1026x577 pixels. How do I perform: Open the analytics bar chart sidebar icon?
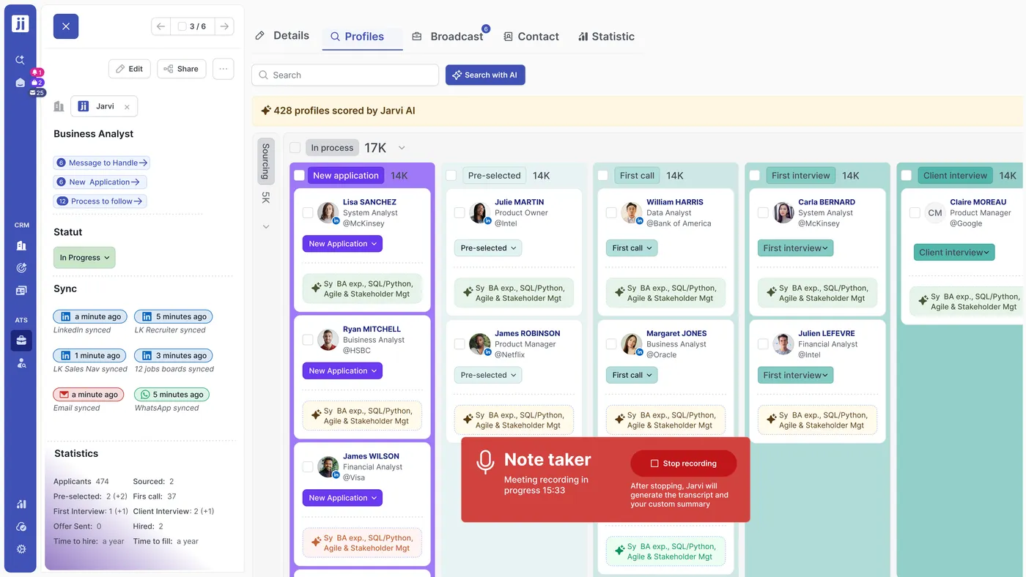click(21, 505)
